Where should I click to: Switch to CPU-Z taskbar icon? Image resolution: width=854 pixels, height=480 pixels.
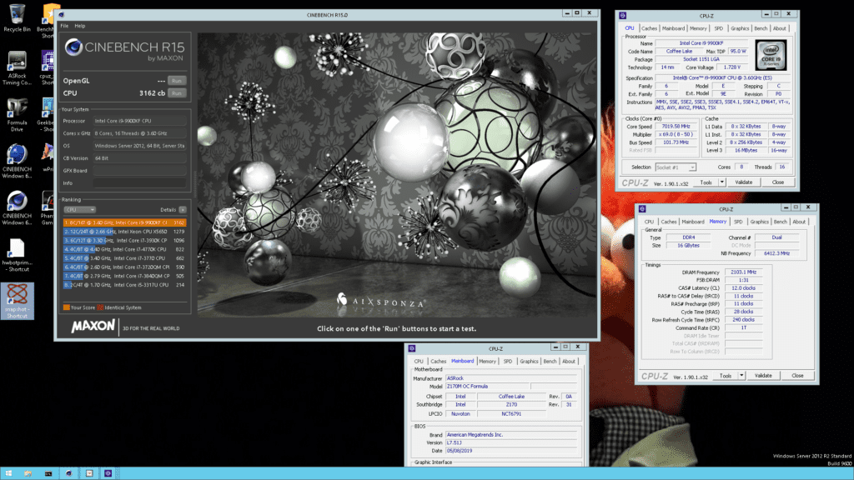(108, 473)
